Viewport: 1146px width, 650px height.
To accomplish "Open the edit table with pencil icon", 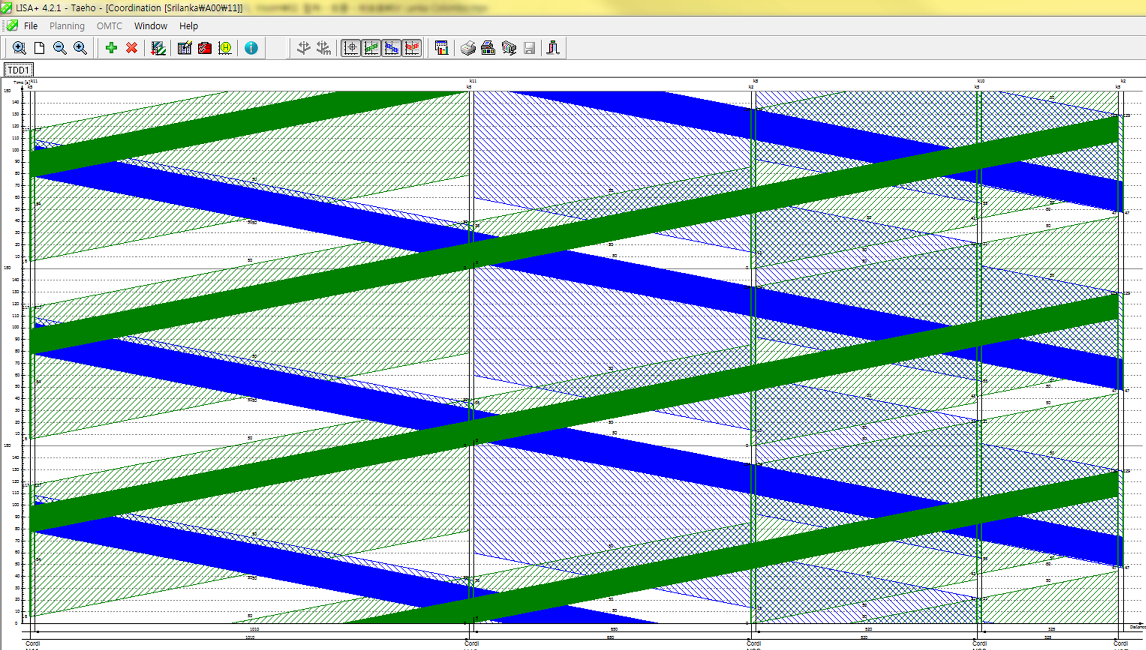I will 184,48.
